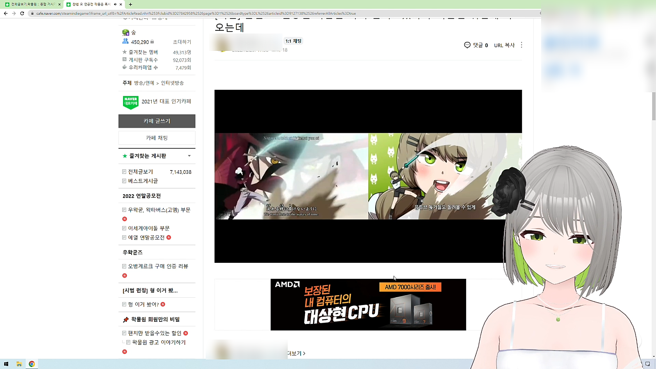Open the three-dot more options menu of the post
Screen dimensions: 656x369
click(x=522, y=45)
